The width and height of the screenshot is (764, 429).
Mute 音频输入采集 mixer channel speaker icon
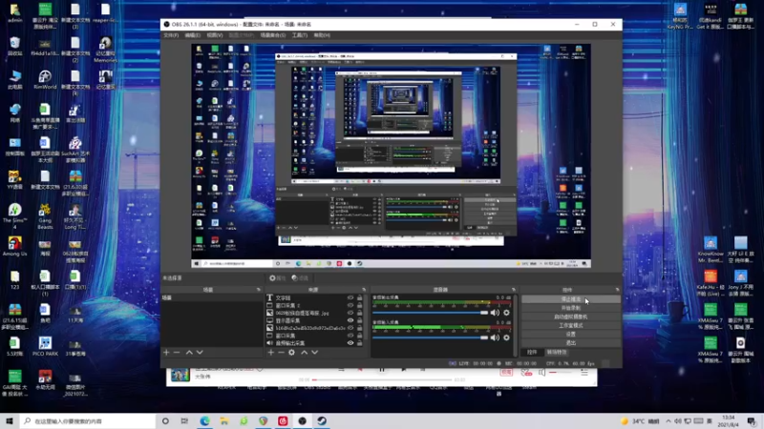495,337
